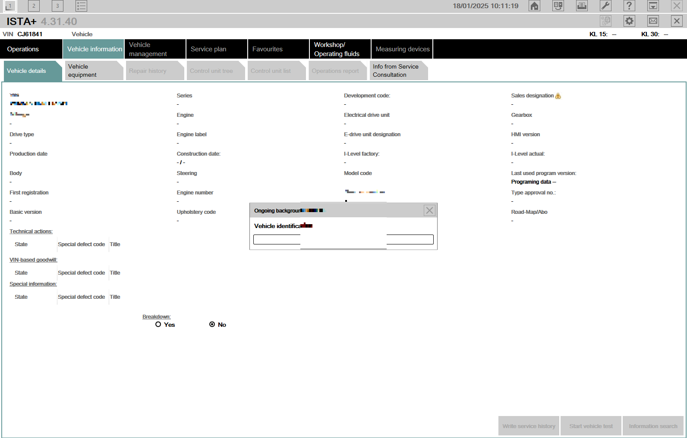This screenshot has height=438, width=687.
Task: Click Title column under Special information
Action: (x=115, y=297)
